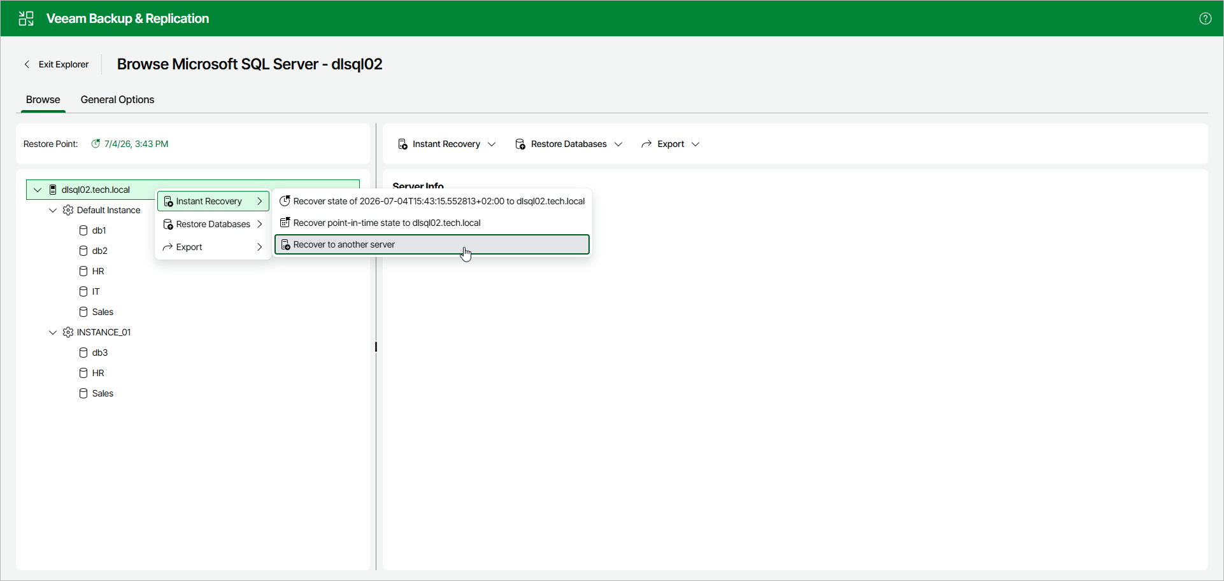Click Exit Explorer
This screenshot has width=1224, height=581.
[x=56, y=64]
